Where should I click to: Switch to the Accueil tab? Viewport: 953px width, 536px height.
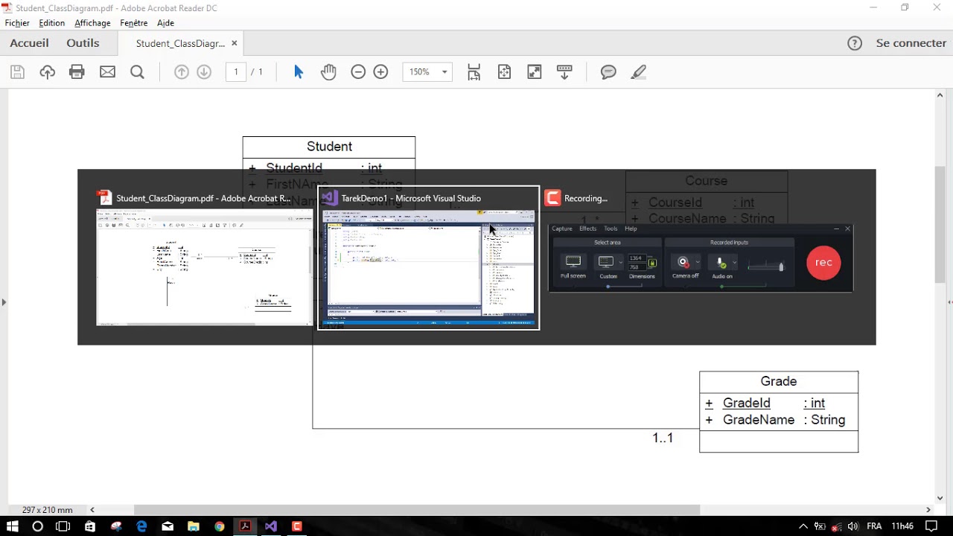pos(29,43)
